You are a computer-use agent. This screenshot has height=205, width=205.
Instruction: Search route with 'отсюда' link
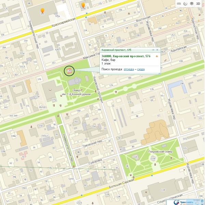pos(129,69)
